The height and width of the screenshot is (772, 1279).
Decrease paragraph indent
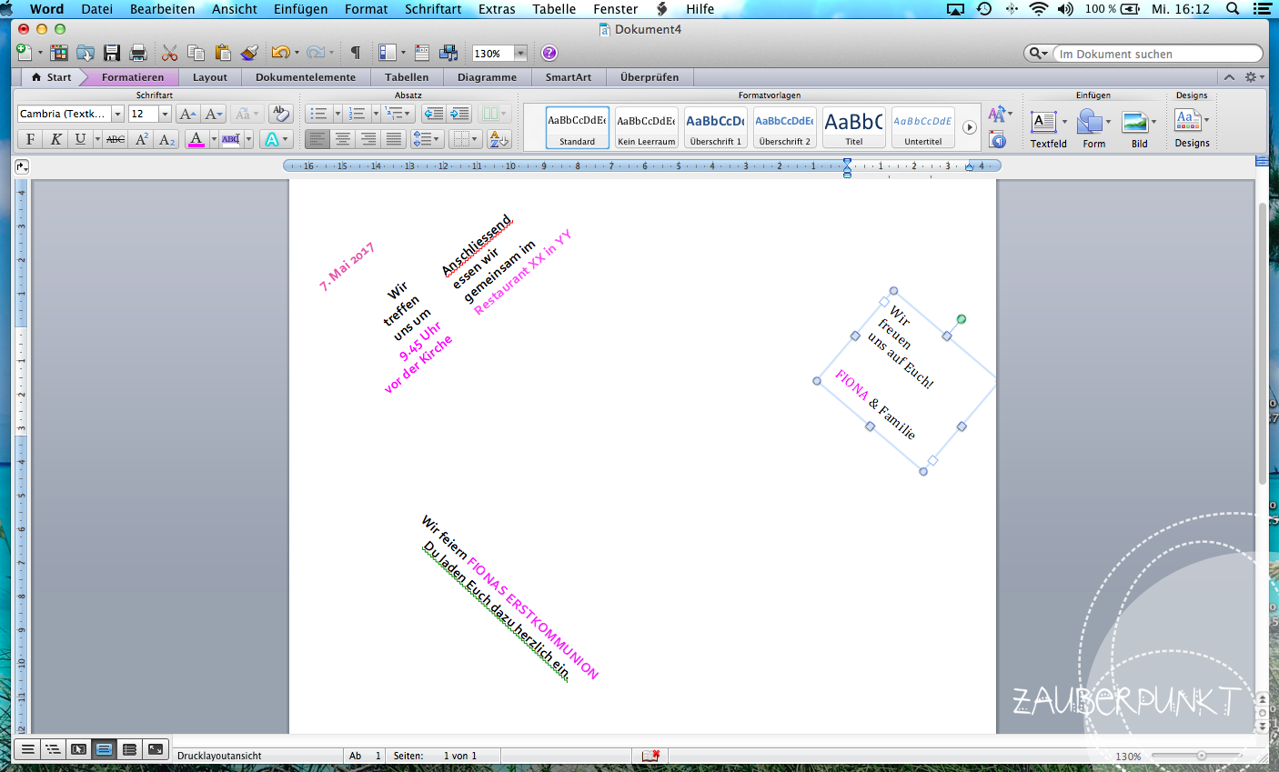tap(434, 114)
